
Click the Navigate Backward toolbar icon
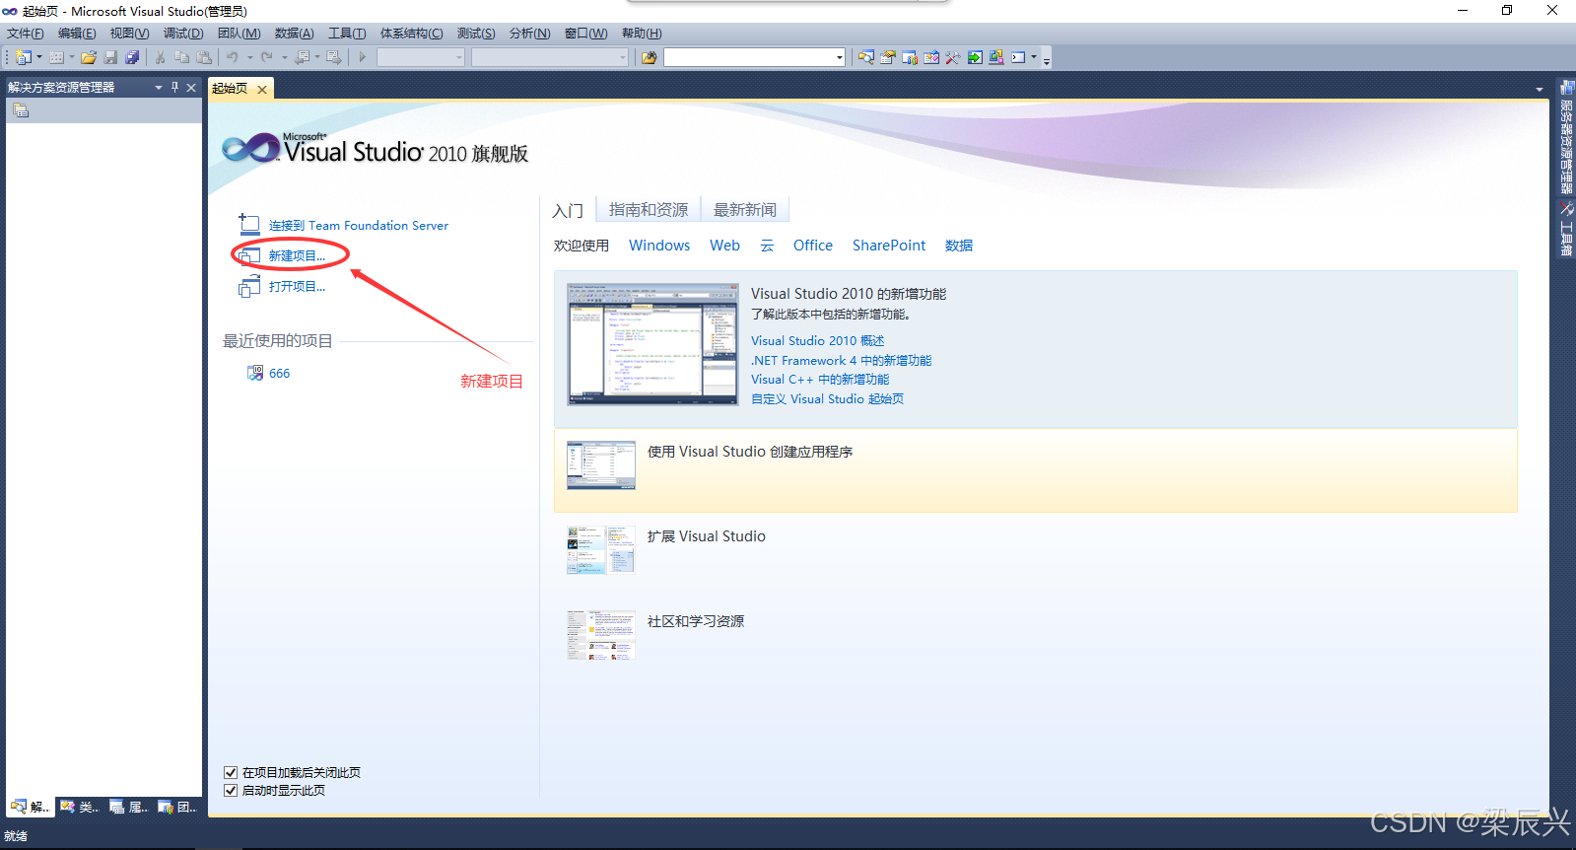[302, 57]
